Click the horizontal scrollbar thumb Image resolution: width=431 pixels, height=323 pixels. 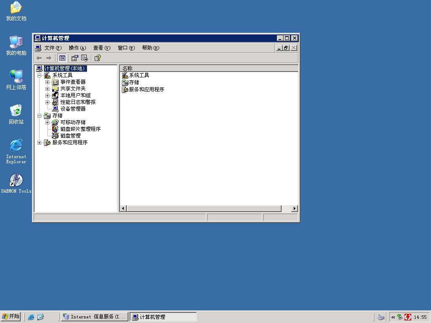tap(204, 209)
